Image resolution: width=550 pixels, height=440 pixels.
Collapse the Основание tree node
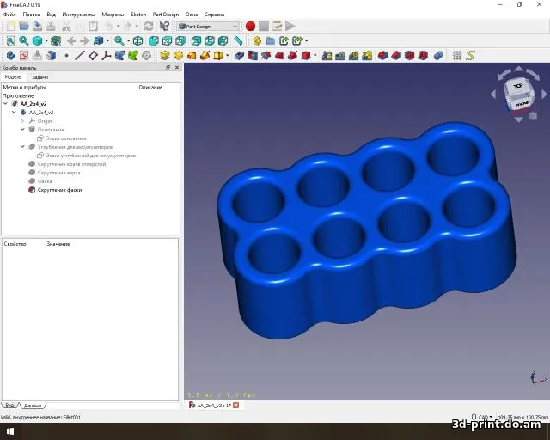point(22,130)
